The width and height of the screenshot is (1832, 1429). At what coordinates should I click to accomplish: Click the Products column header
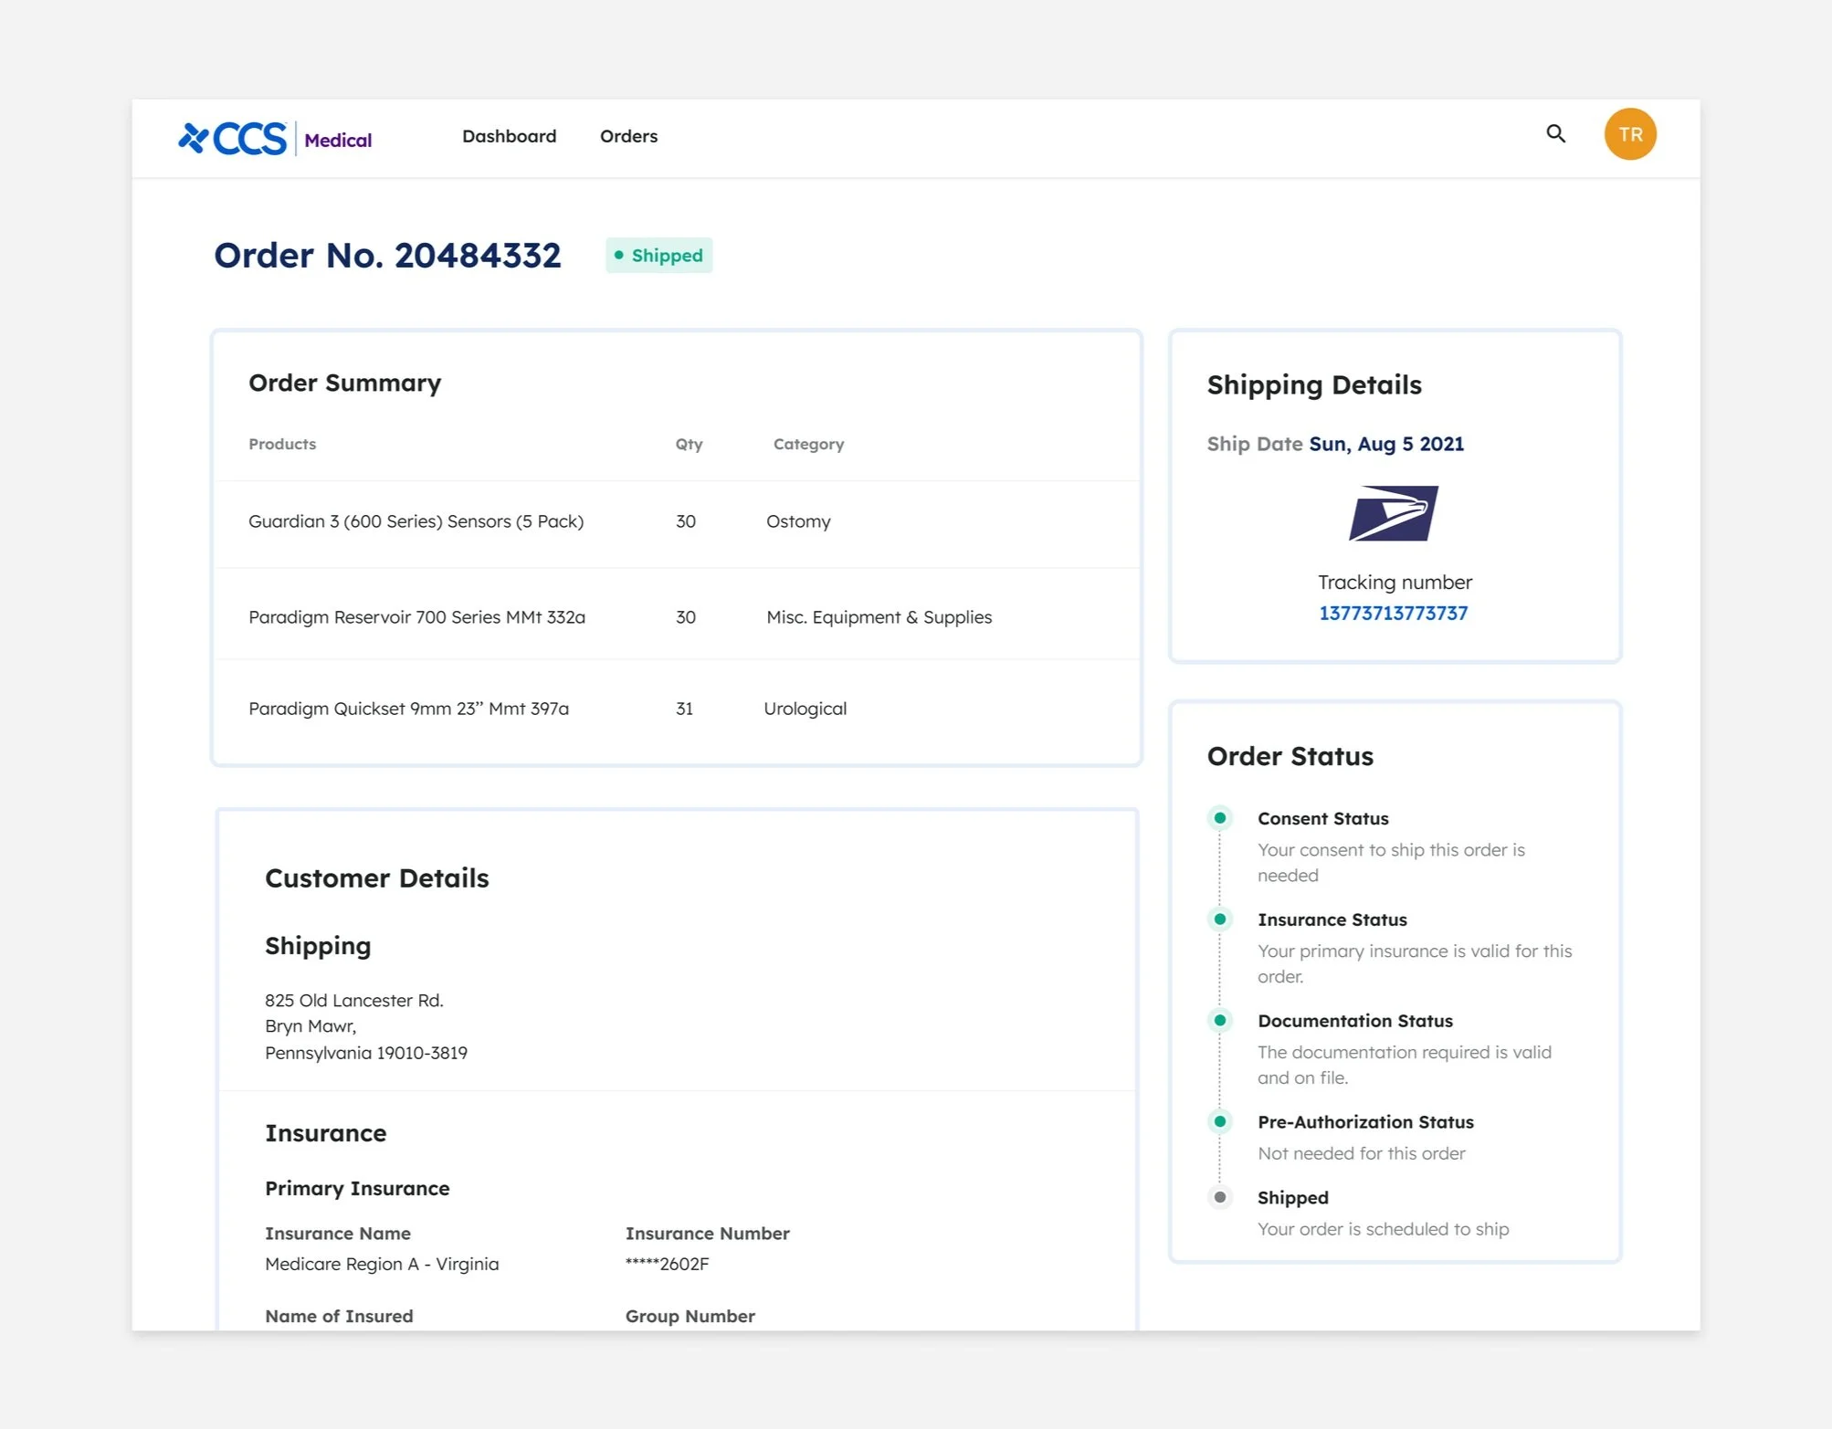(282, 444)
